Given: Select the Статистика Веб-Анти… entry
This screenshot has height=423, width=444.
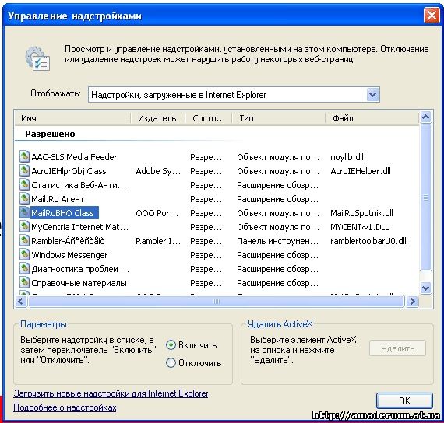Looking at the screenshot, I should pos(79,185).
